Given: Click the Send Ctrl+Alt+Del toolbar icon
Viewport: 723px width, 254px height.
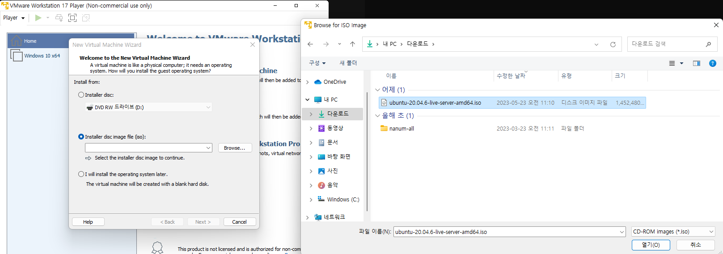Looking at the screenshot, I should (x=59, y=18).
